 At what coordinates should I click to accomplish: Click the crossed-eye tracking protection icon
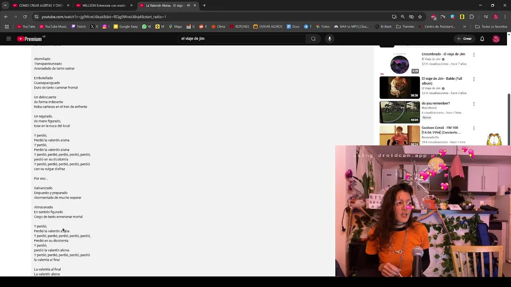[411, 17]
